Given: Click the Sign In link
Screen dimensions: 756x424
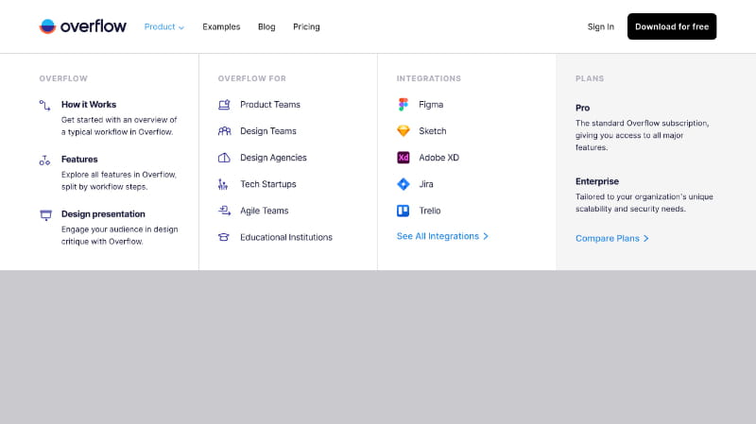Looking at the screenshot, I should click(x=601, y=26).
